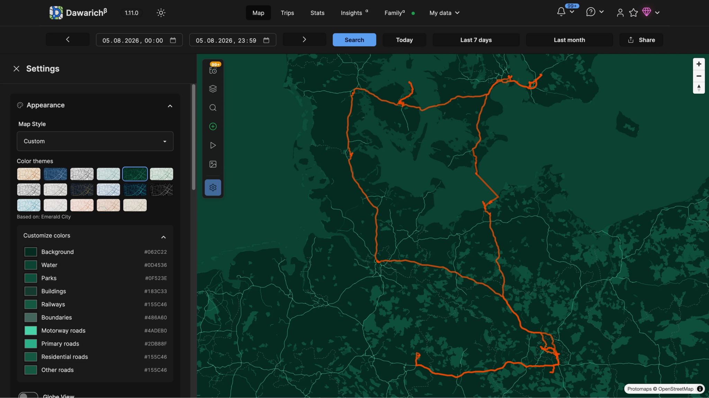Expand the help menu chevron
709x398 pixels.
pyautogui.click(x=601, y=12)
